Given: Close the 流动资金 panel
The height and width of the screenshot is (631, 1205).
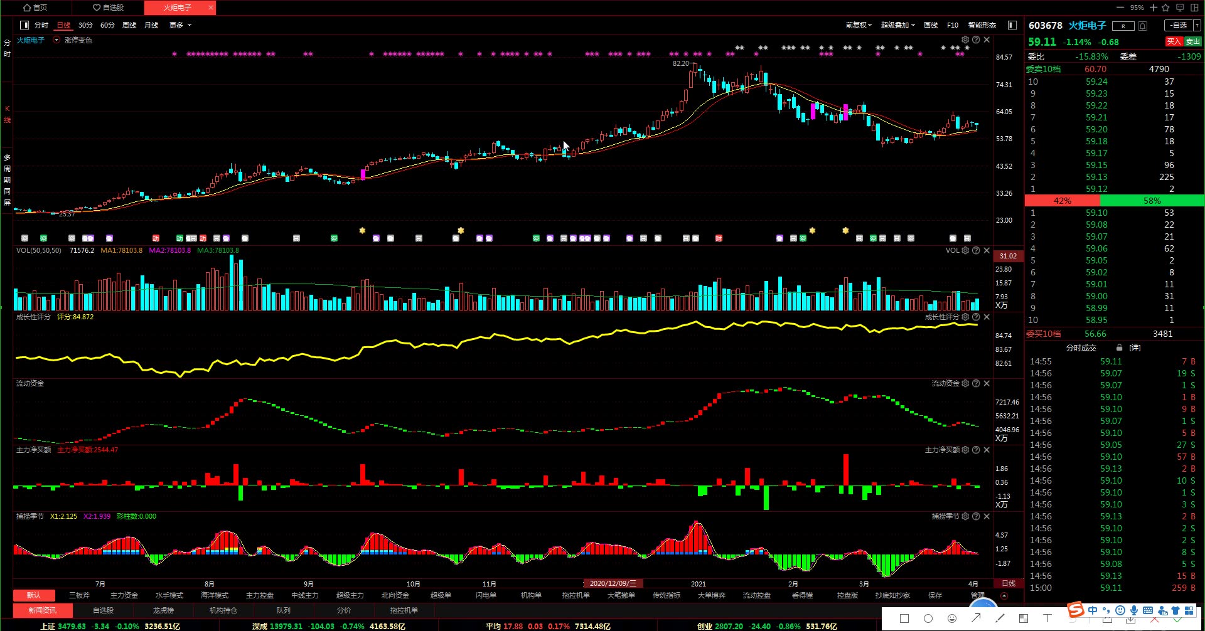Looking at the screenshot, I should 987,383.
